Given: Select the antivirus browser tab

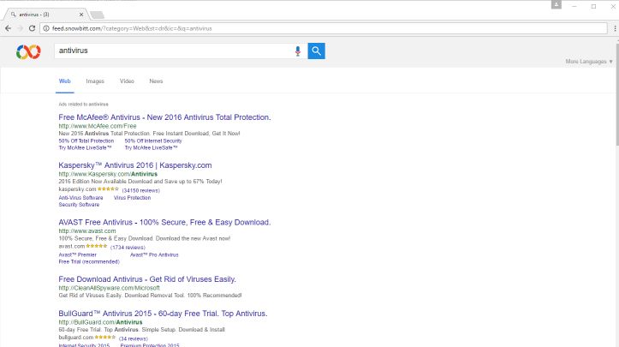Looking at the screenshot, I should [x=45, y=15].
